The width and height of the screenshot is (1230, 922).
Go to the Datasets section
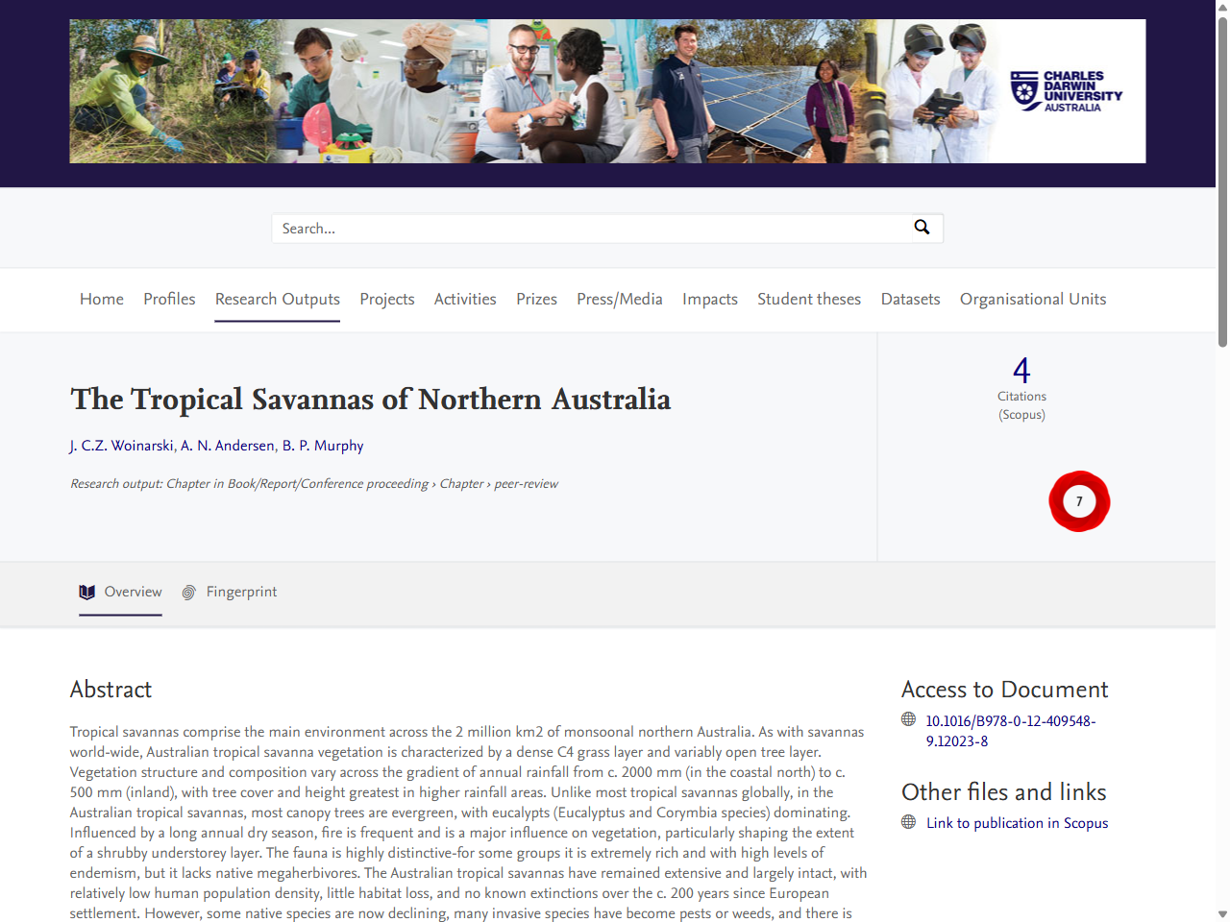coord(910,299)
